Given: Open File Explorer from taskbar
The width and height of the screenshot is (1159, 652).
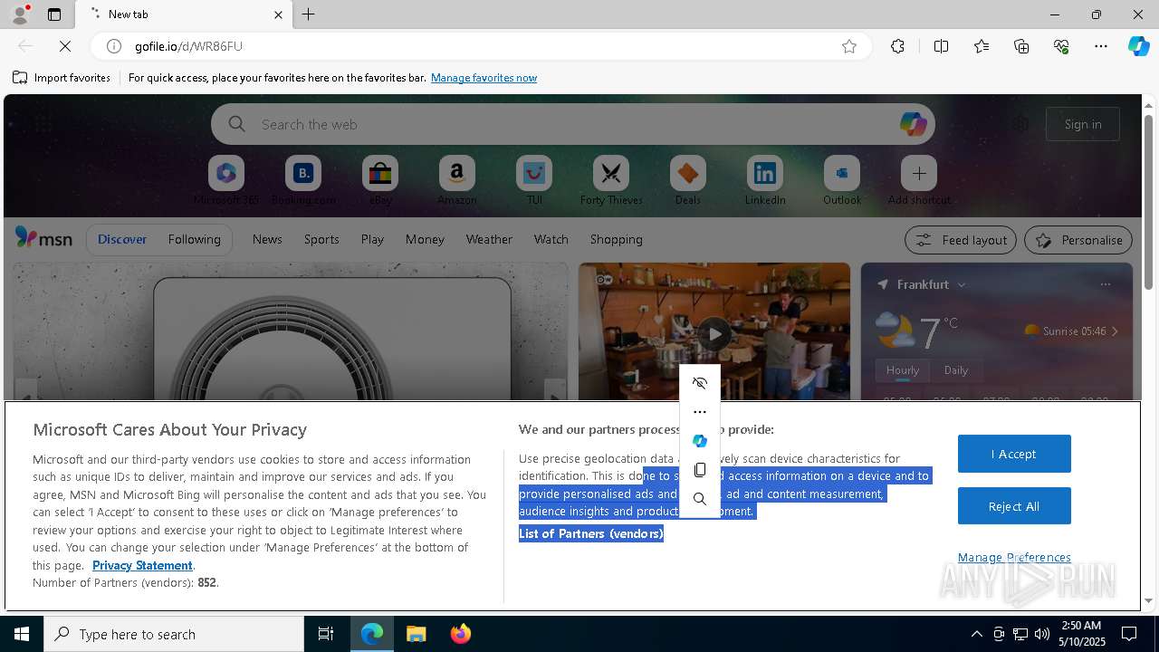Looking at the screenshot, I should pos(416,634).
